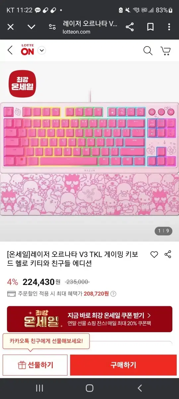Viewport: 179px width, 399px height.
Task: Close the browser tab with X icon
Action: coord(11,27)
